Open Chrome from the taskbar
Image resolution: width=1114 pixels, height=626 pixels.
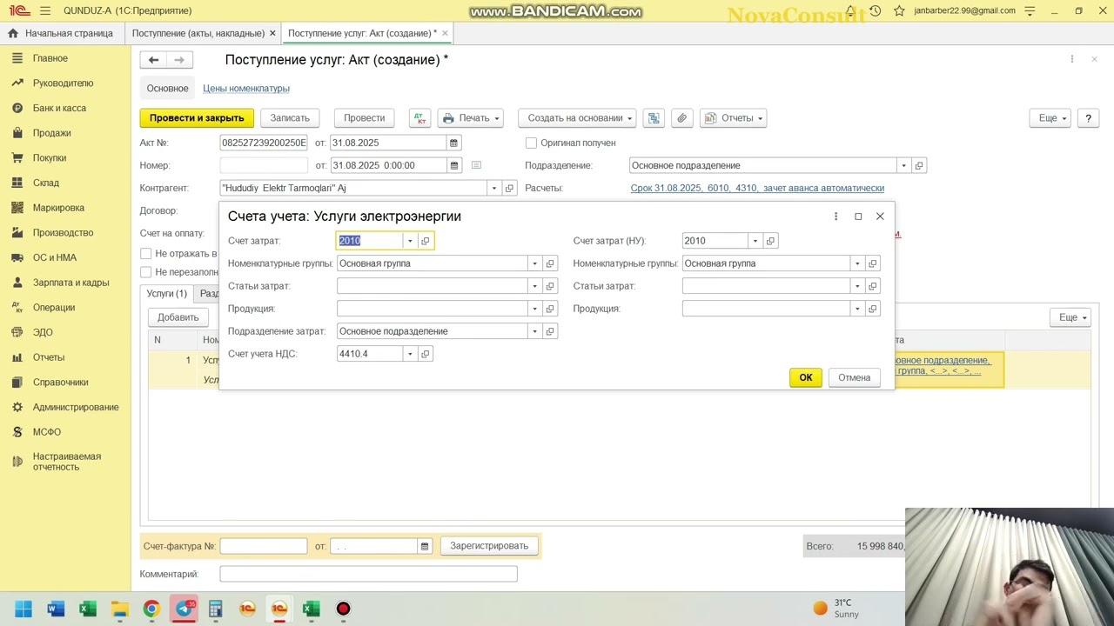click(x=151, y=609)
